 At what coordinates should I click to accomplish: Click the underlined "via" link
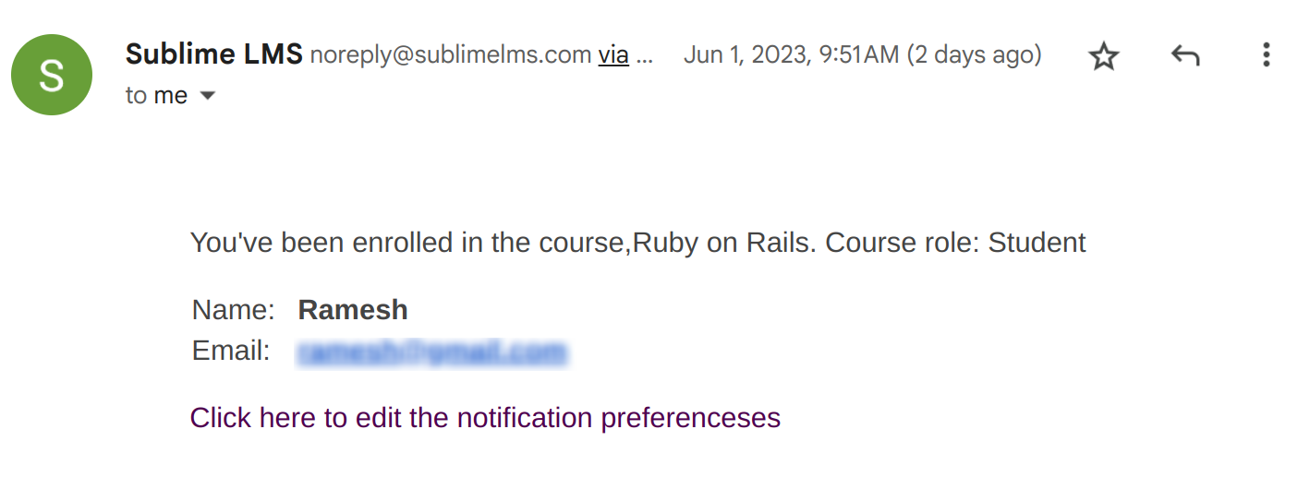click(x=613, y=55)
